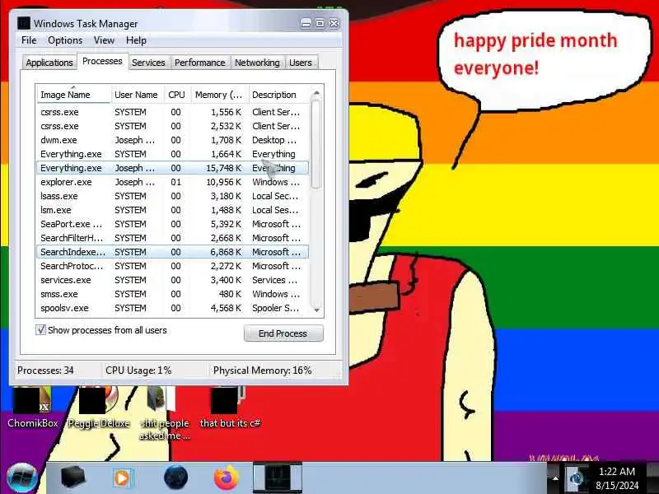This screenshot has width=659, height=494.
Task: Close the Windows Task Manager window
Action: [x=334, y=23]
